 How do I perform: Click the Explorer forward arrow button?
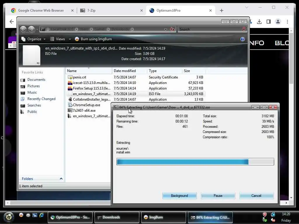[x=32, y=29]
